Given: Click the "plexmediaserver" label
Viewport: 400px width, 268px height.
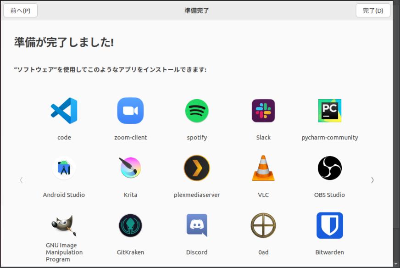Looking at the screenshot, I should [197, 195].
